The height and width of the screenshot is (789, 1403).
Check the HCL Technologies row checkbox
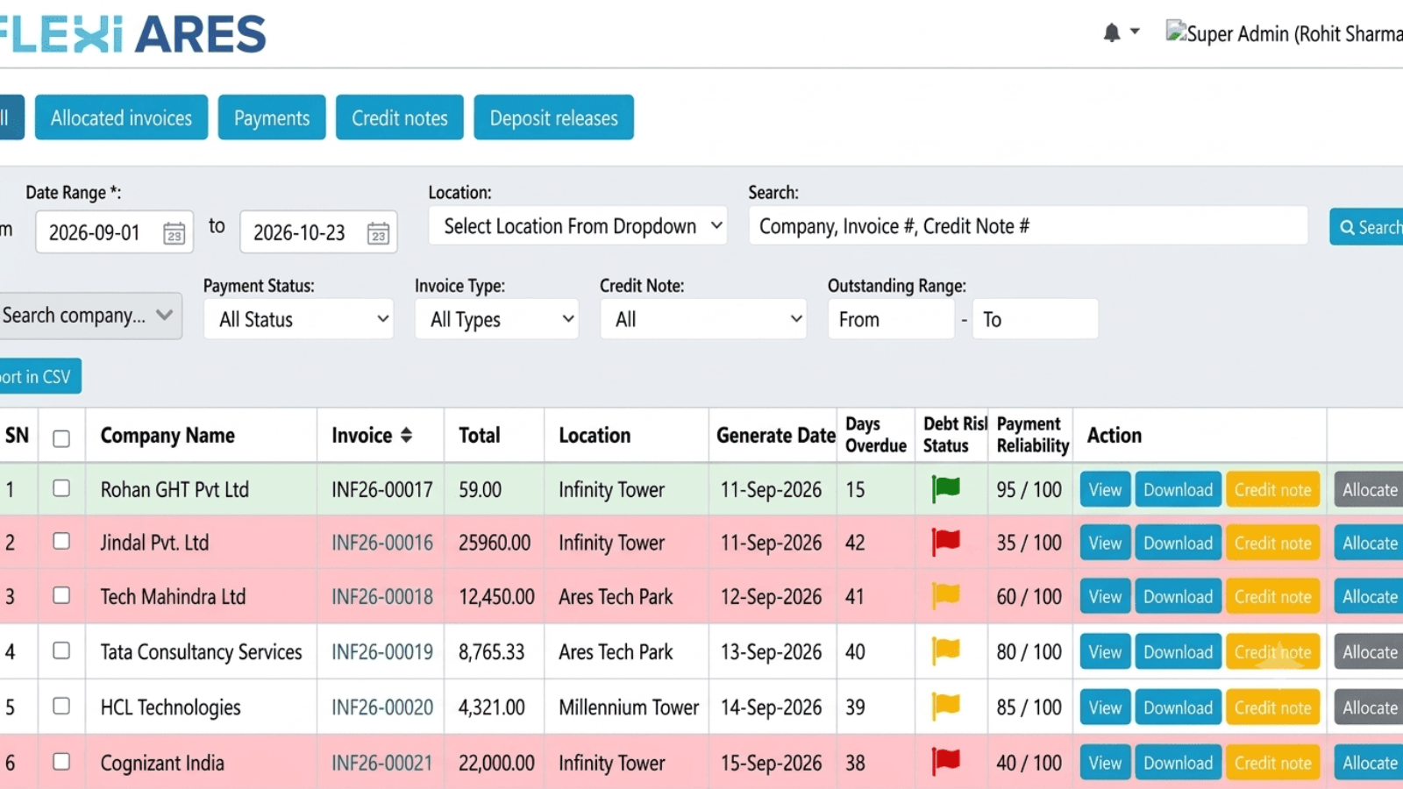(x=61, y=706)
